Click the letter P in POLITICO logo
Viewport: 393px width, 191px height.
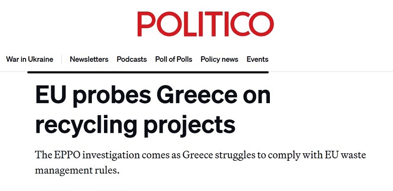146,24
